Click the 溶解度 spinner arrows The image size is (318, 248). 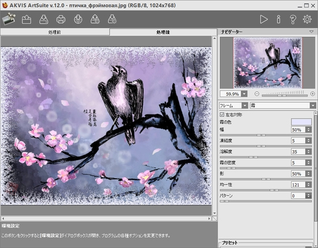pyautogui.click(x=308, y=152)
